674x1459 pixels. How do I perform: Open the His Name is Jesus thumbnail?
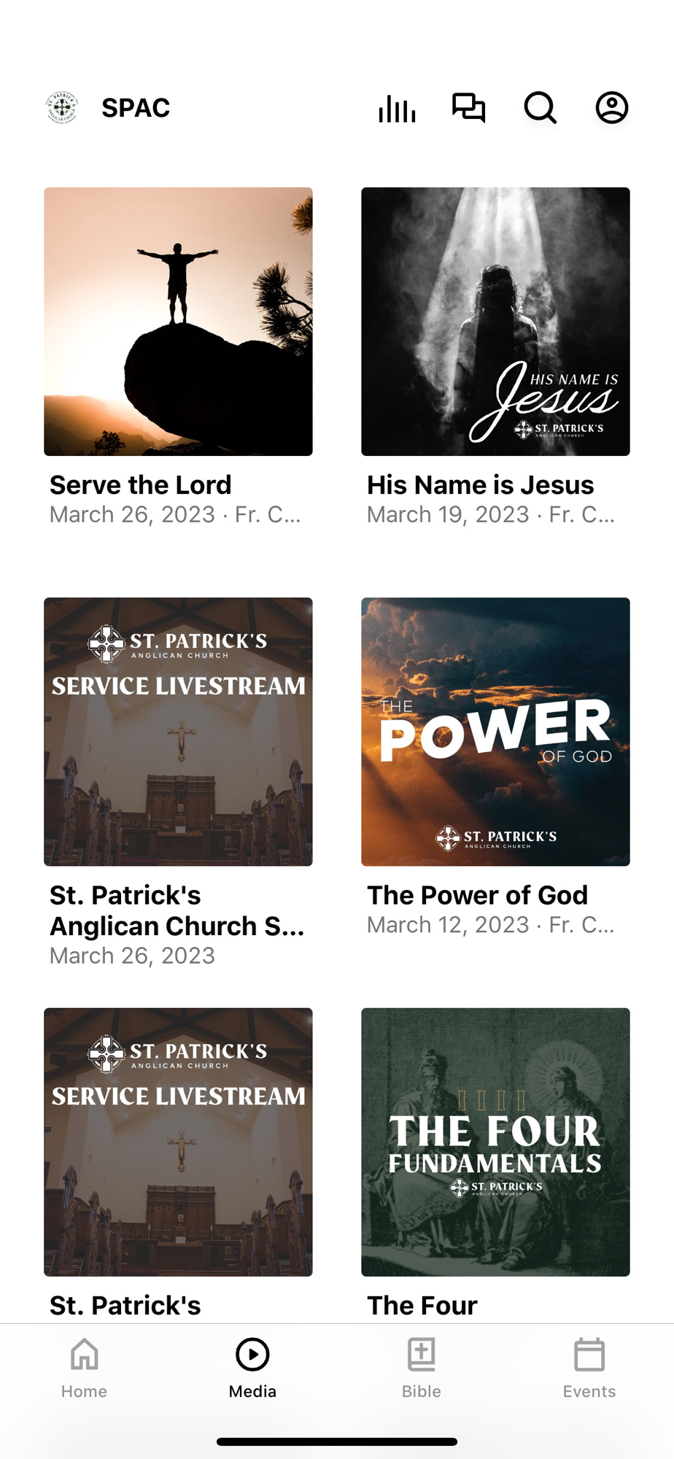coord(495,322)
